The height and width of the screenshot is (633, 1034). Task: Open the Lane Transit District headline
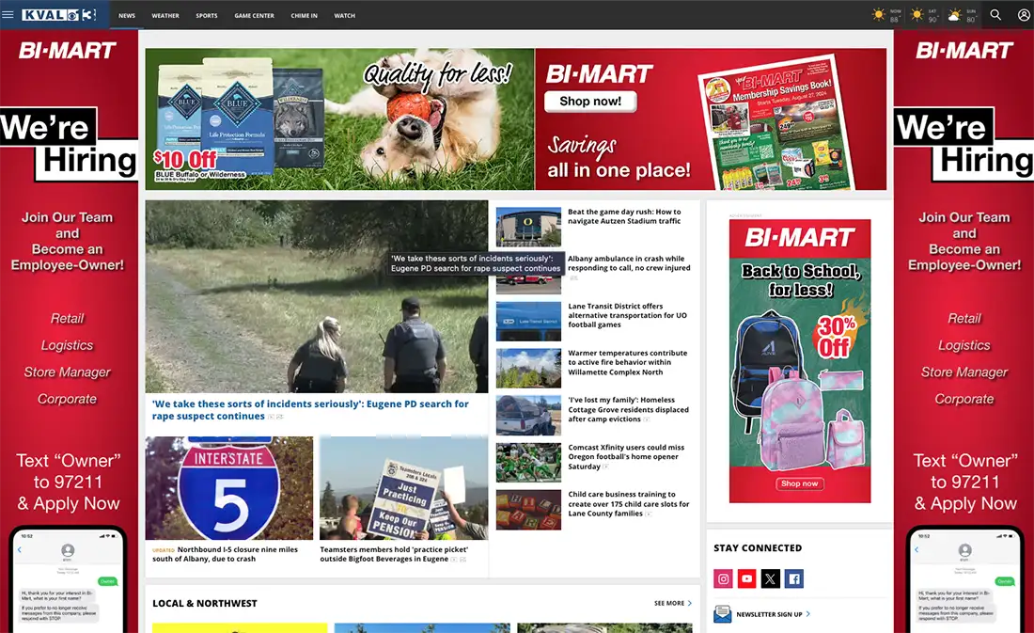point(627,315)
